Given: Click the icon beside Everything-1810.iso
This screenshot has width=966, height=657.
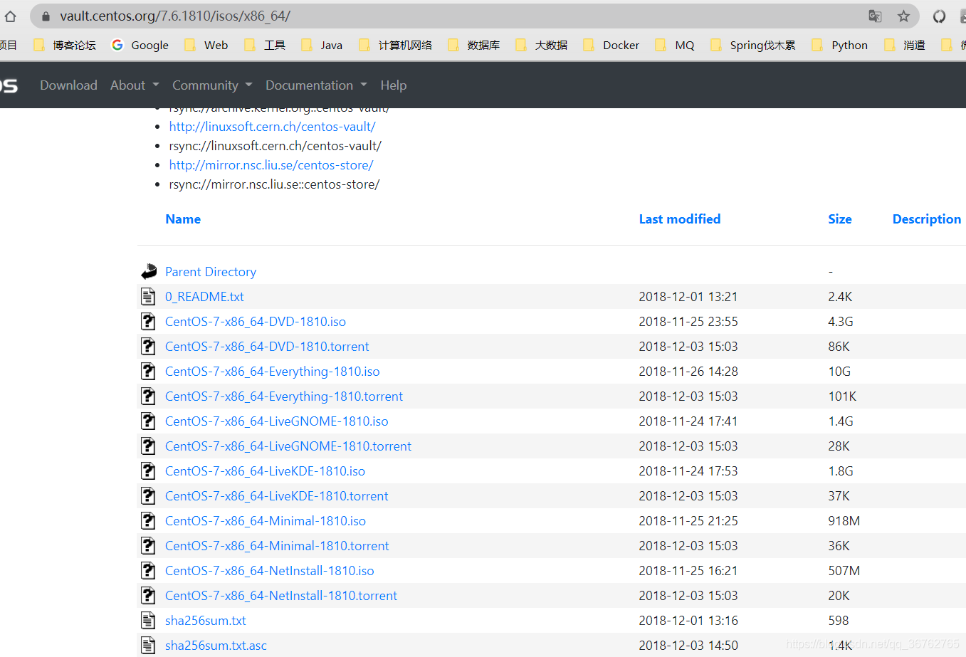Looking at the screenshot, I should [148, 371].
